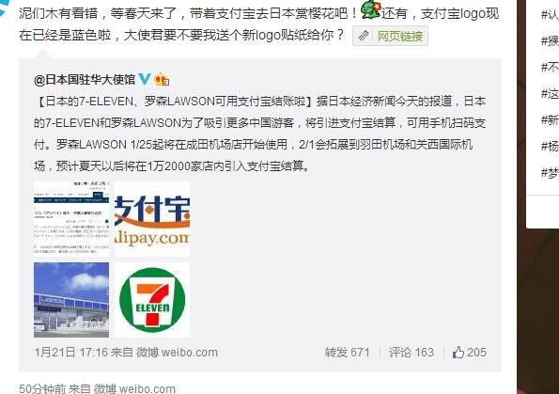Click the green rabbit emoticon in post
Image resolution: width=559 pixels, height=394 pixels.
370,9
